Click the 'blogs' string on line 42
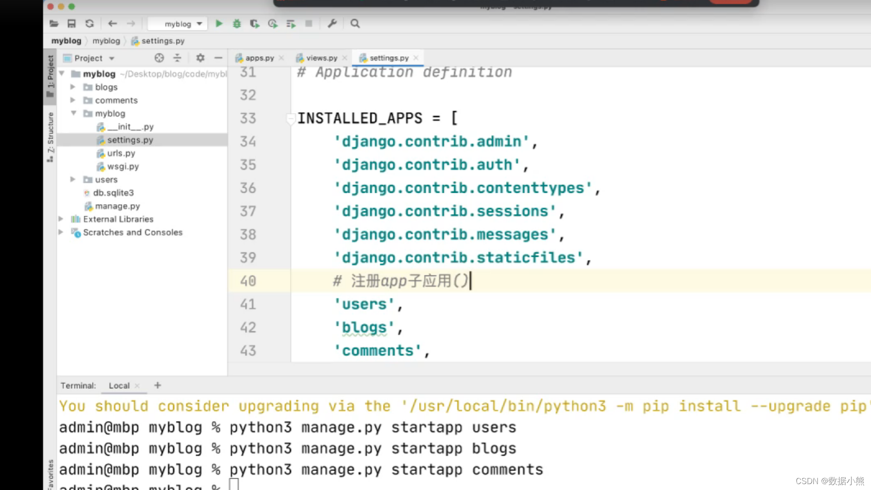The height and width of the screenshot is (490, 871). [x=364, y=328]
